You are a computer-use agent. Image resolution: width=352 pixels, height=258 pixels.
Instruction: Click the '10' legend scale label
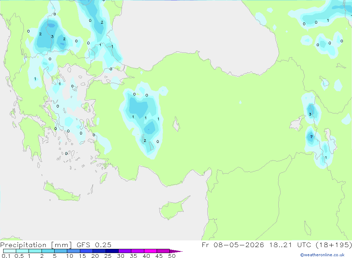click(x=70, y=256)
